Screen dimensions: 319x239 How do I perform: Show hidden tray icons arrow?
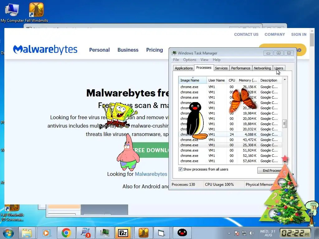229,233
